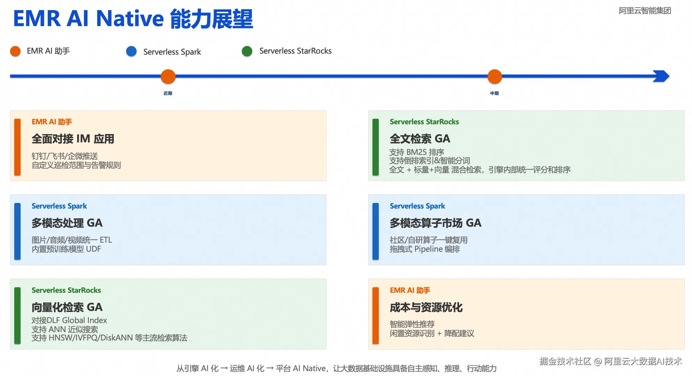The height and width of the screenshot is (376, 692).
Task: Click the line 拖拽式 Pipeline 编排
Action: click(425, 249)
